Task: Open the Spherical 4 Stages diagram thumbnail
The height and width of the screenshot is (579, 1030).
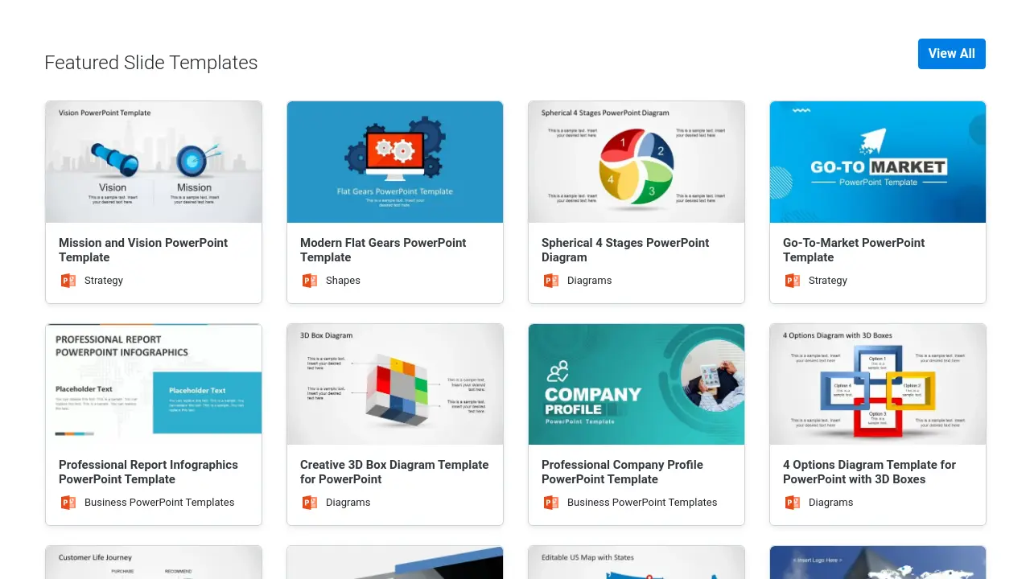Action: point(637,162)
